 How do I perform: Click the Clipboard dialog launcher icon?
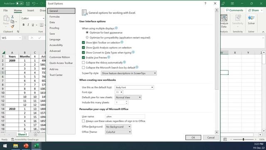[18, 32]
